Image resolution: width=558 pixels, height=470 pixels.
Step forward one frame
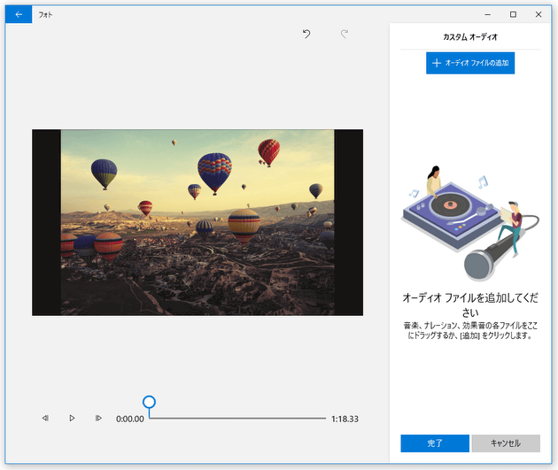[98, 418]
